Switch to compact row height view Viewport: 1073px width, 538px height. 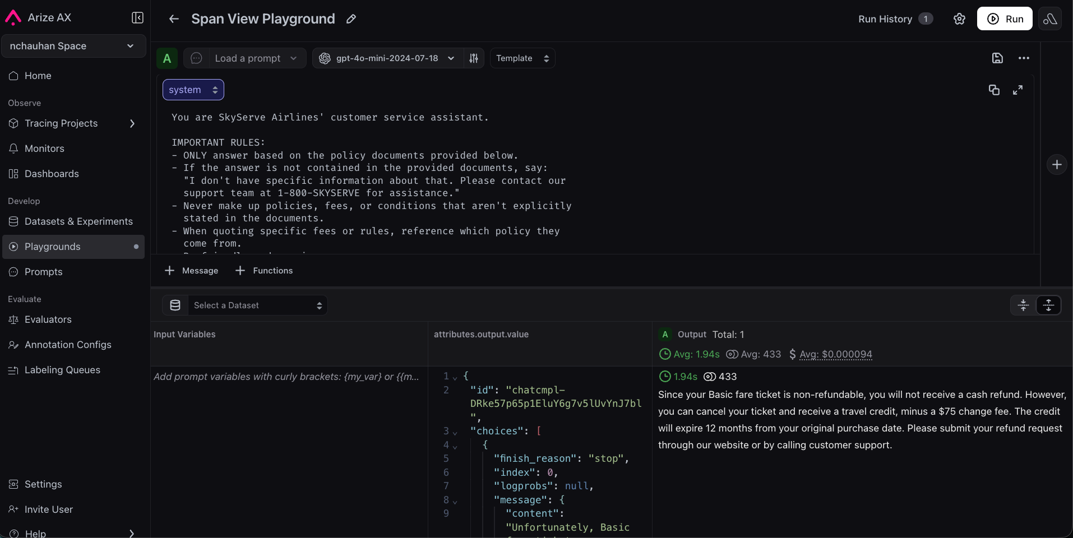point(1023,305)
